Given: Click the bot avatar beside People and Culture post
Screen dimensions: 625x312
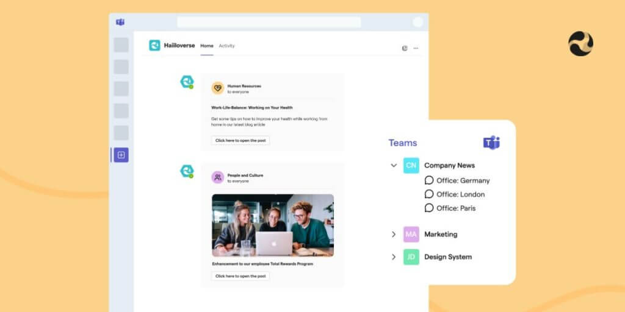Looking at the screenshot, I should (187, 171).
